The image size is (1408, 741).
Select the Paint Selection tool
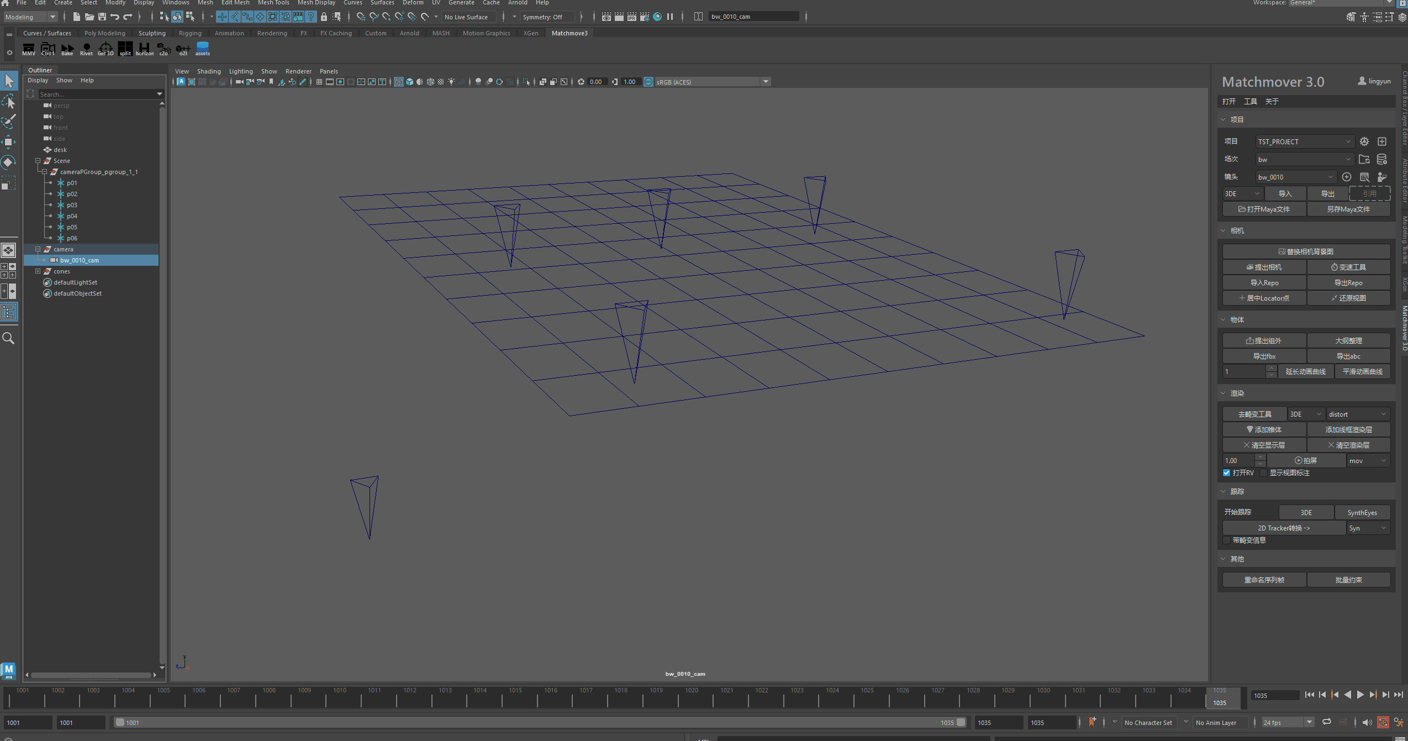(x=9, y=122)
